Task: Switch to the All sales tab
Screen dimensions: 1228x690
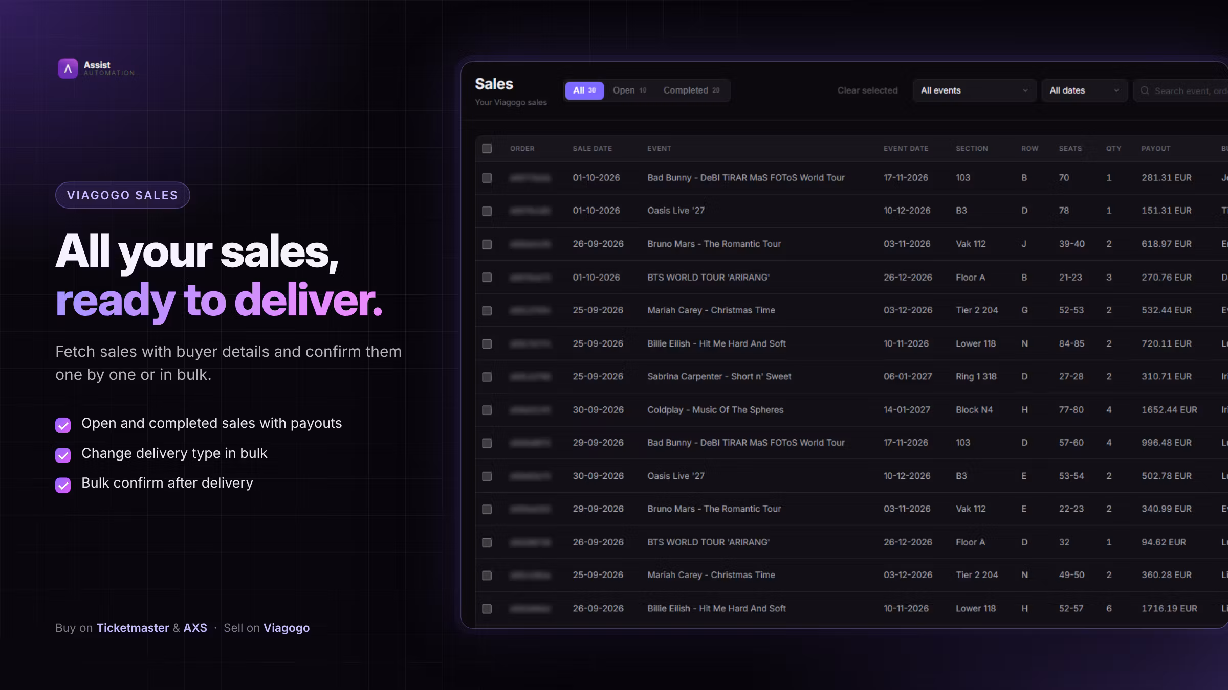Action: coord(584,90)
